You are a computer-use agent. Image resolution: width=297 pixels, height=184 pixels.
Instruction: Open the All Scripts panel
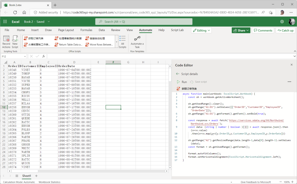[x=123, y=42]
